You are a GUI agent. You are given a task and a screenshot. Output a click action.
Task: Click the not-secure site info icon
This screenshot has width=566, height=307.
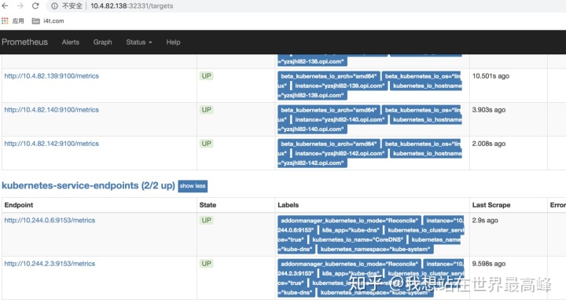(54, 5)
